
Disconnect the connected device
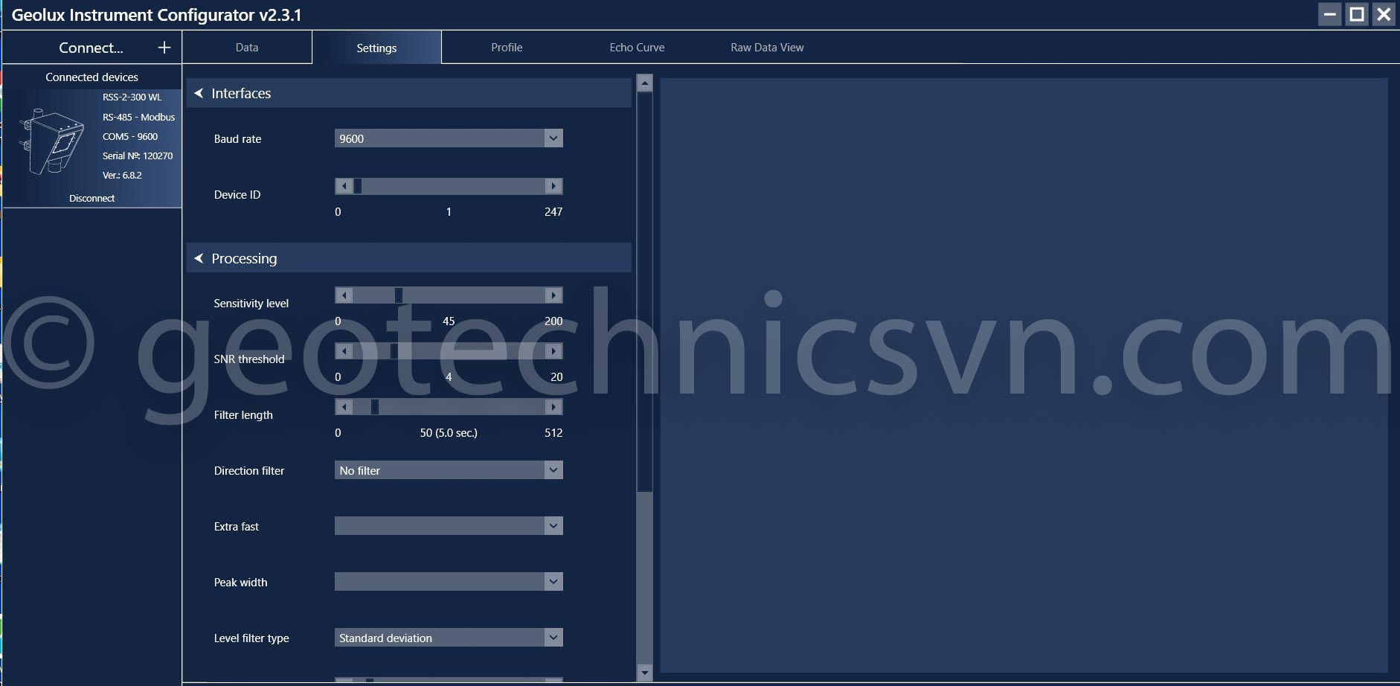pyautogui.click(x=91, y=198)
